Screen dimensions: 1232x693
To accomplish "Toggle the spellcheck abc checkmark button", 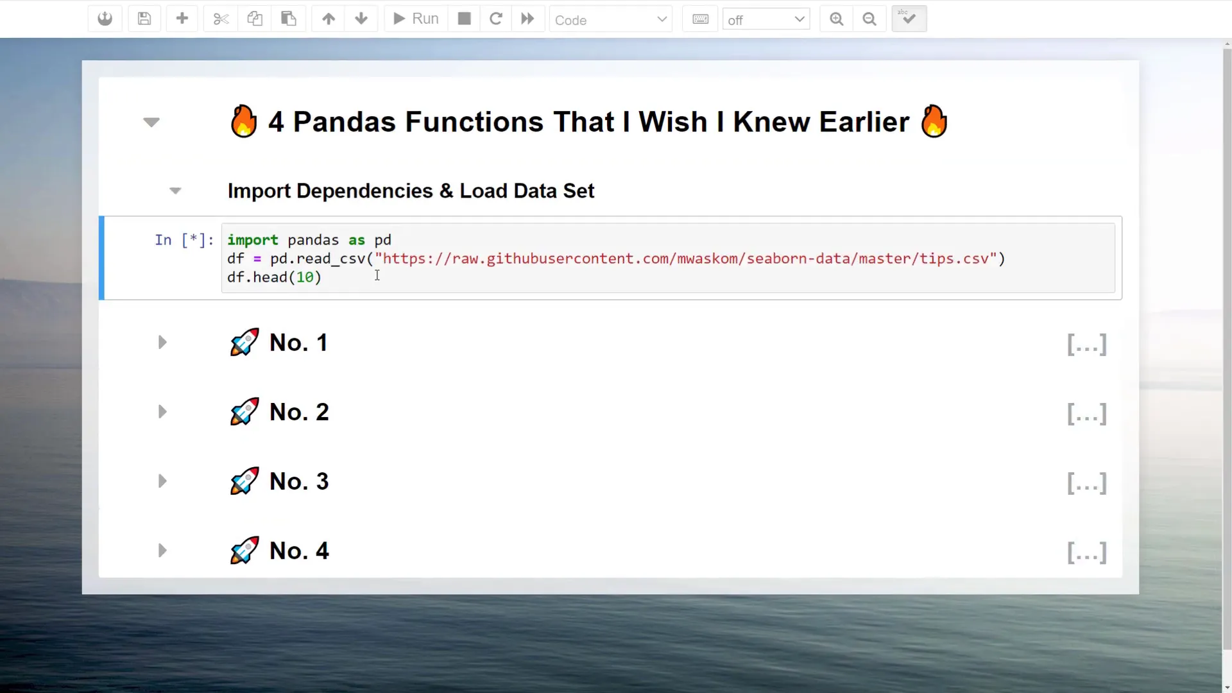I will [909, 19].
